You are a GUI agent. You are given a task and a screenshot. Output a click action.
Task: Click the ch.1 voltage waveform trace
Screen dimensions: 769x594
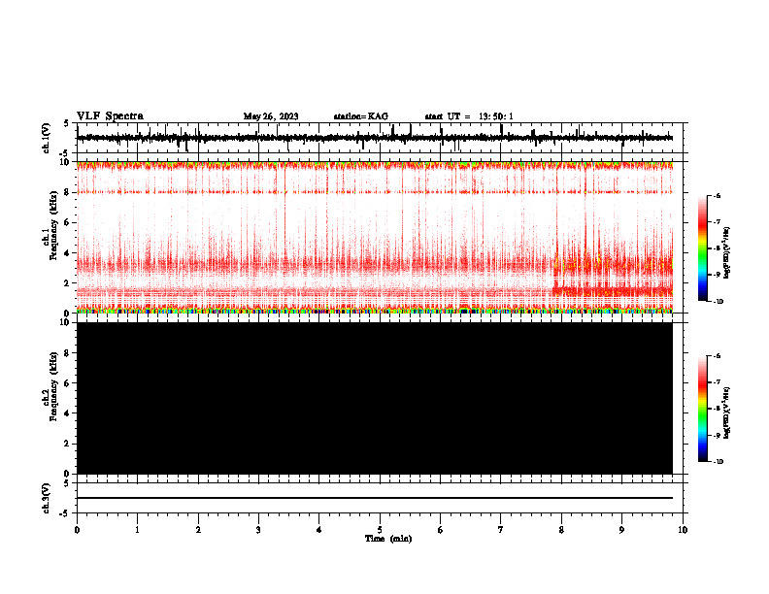click(x=375, y=138)
